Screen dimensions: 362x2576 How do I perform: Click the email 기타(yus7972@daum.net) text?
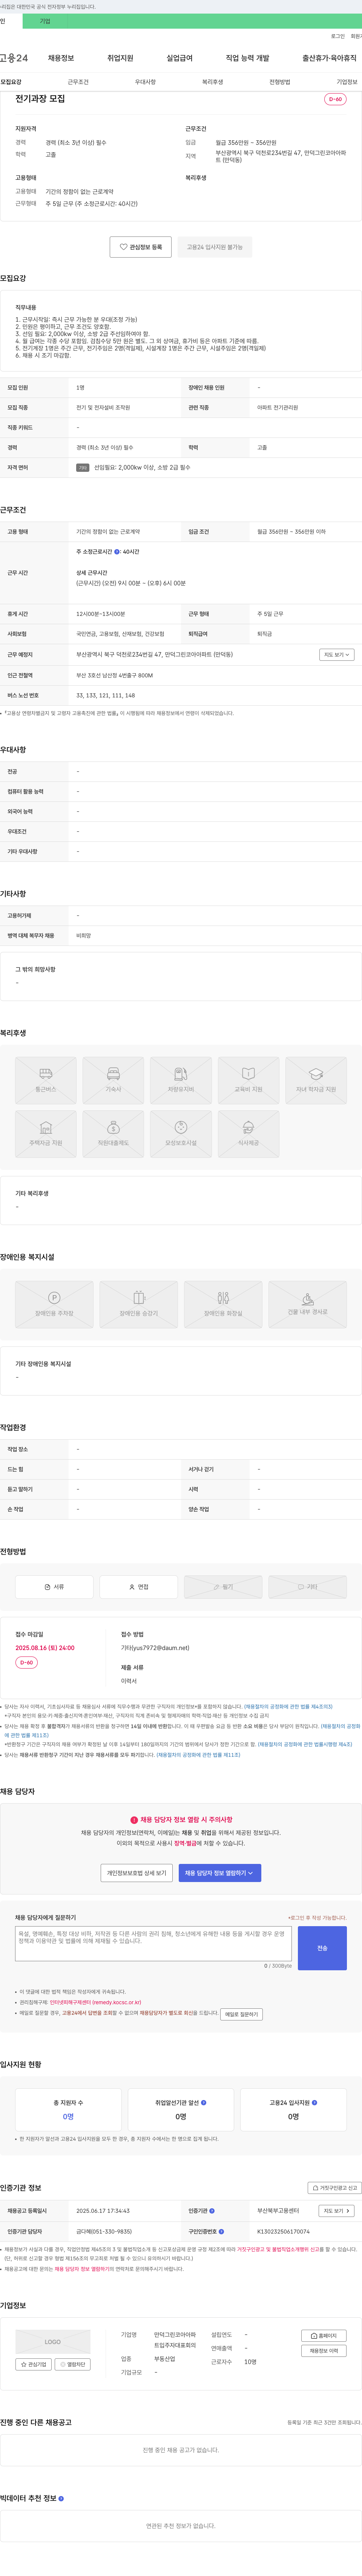[x=155, y=1648]
